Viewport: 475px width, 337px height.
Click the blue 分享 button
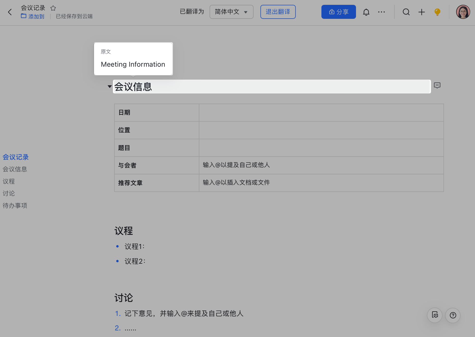point(338,12)
